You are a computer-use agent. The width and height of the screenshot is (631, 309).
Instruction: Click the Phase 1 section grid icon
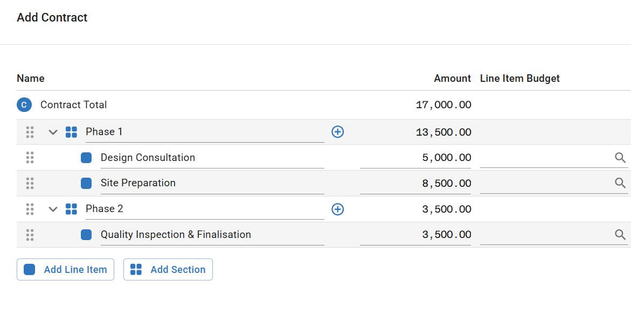pos(71,132)
